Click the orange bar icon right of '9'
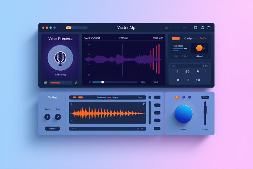 pos(206,71)
